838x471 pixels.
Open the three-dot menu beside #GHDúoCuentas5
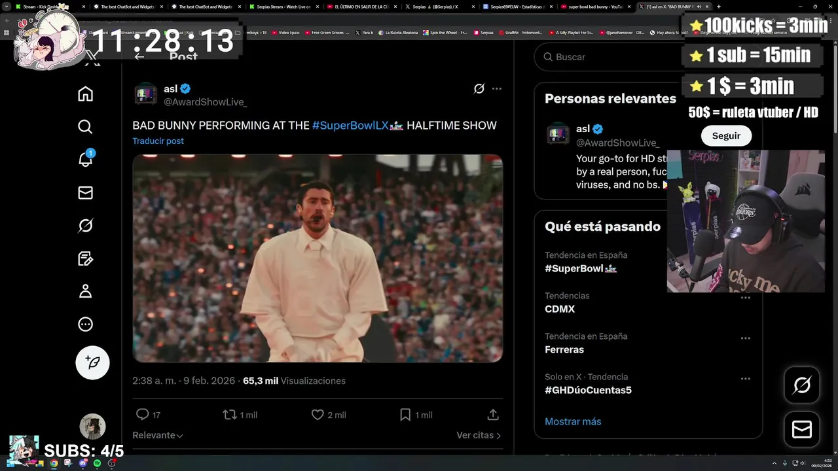tap(745, 379)
